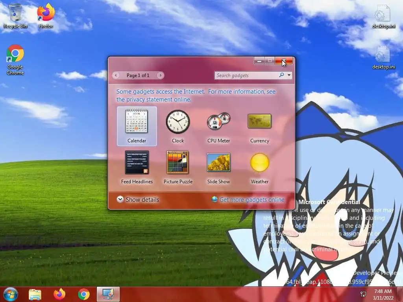Open File Explorer from the taskbar
Viewport: 403px width, 302px height.
[35, 294]
